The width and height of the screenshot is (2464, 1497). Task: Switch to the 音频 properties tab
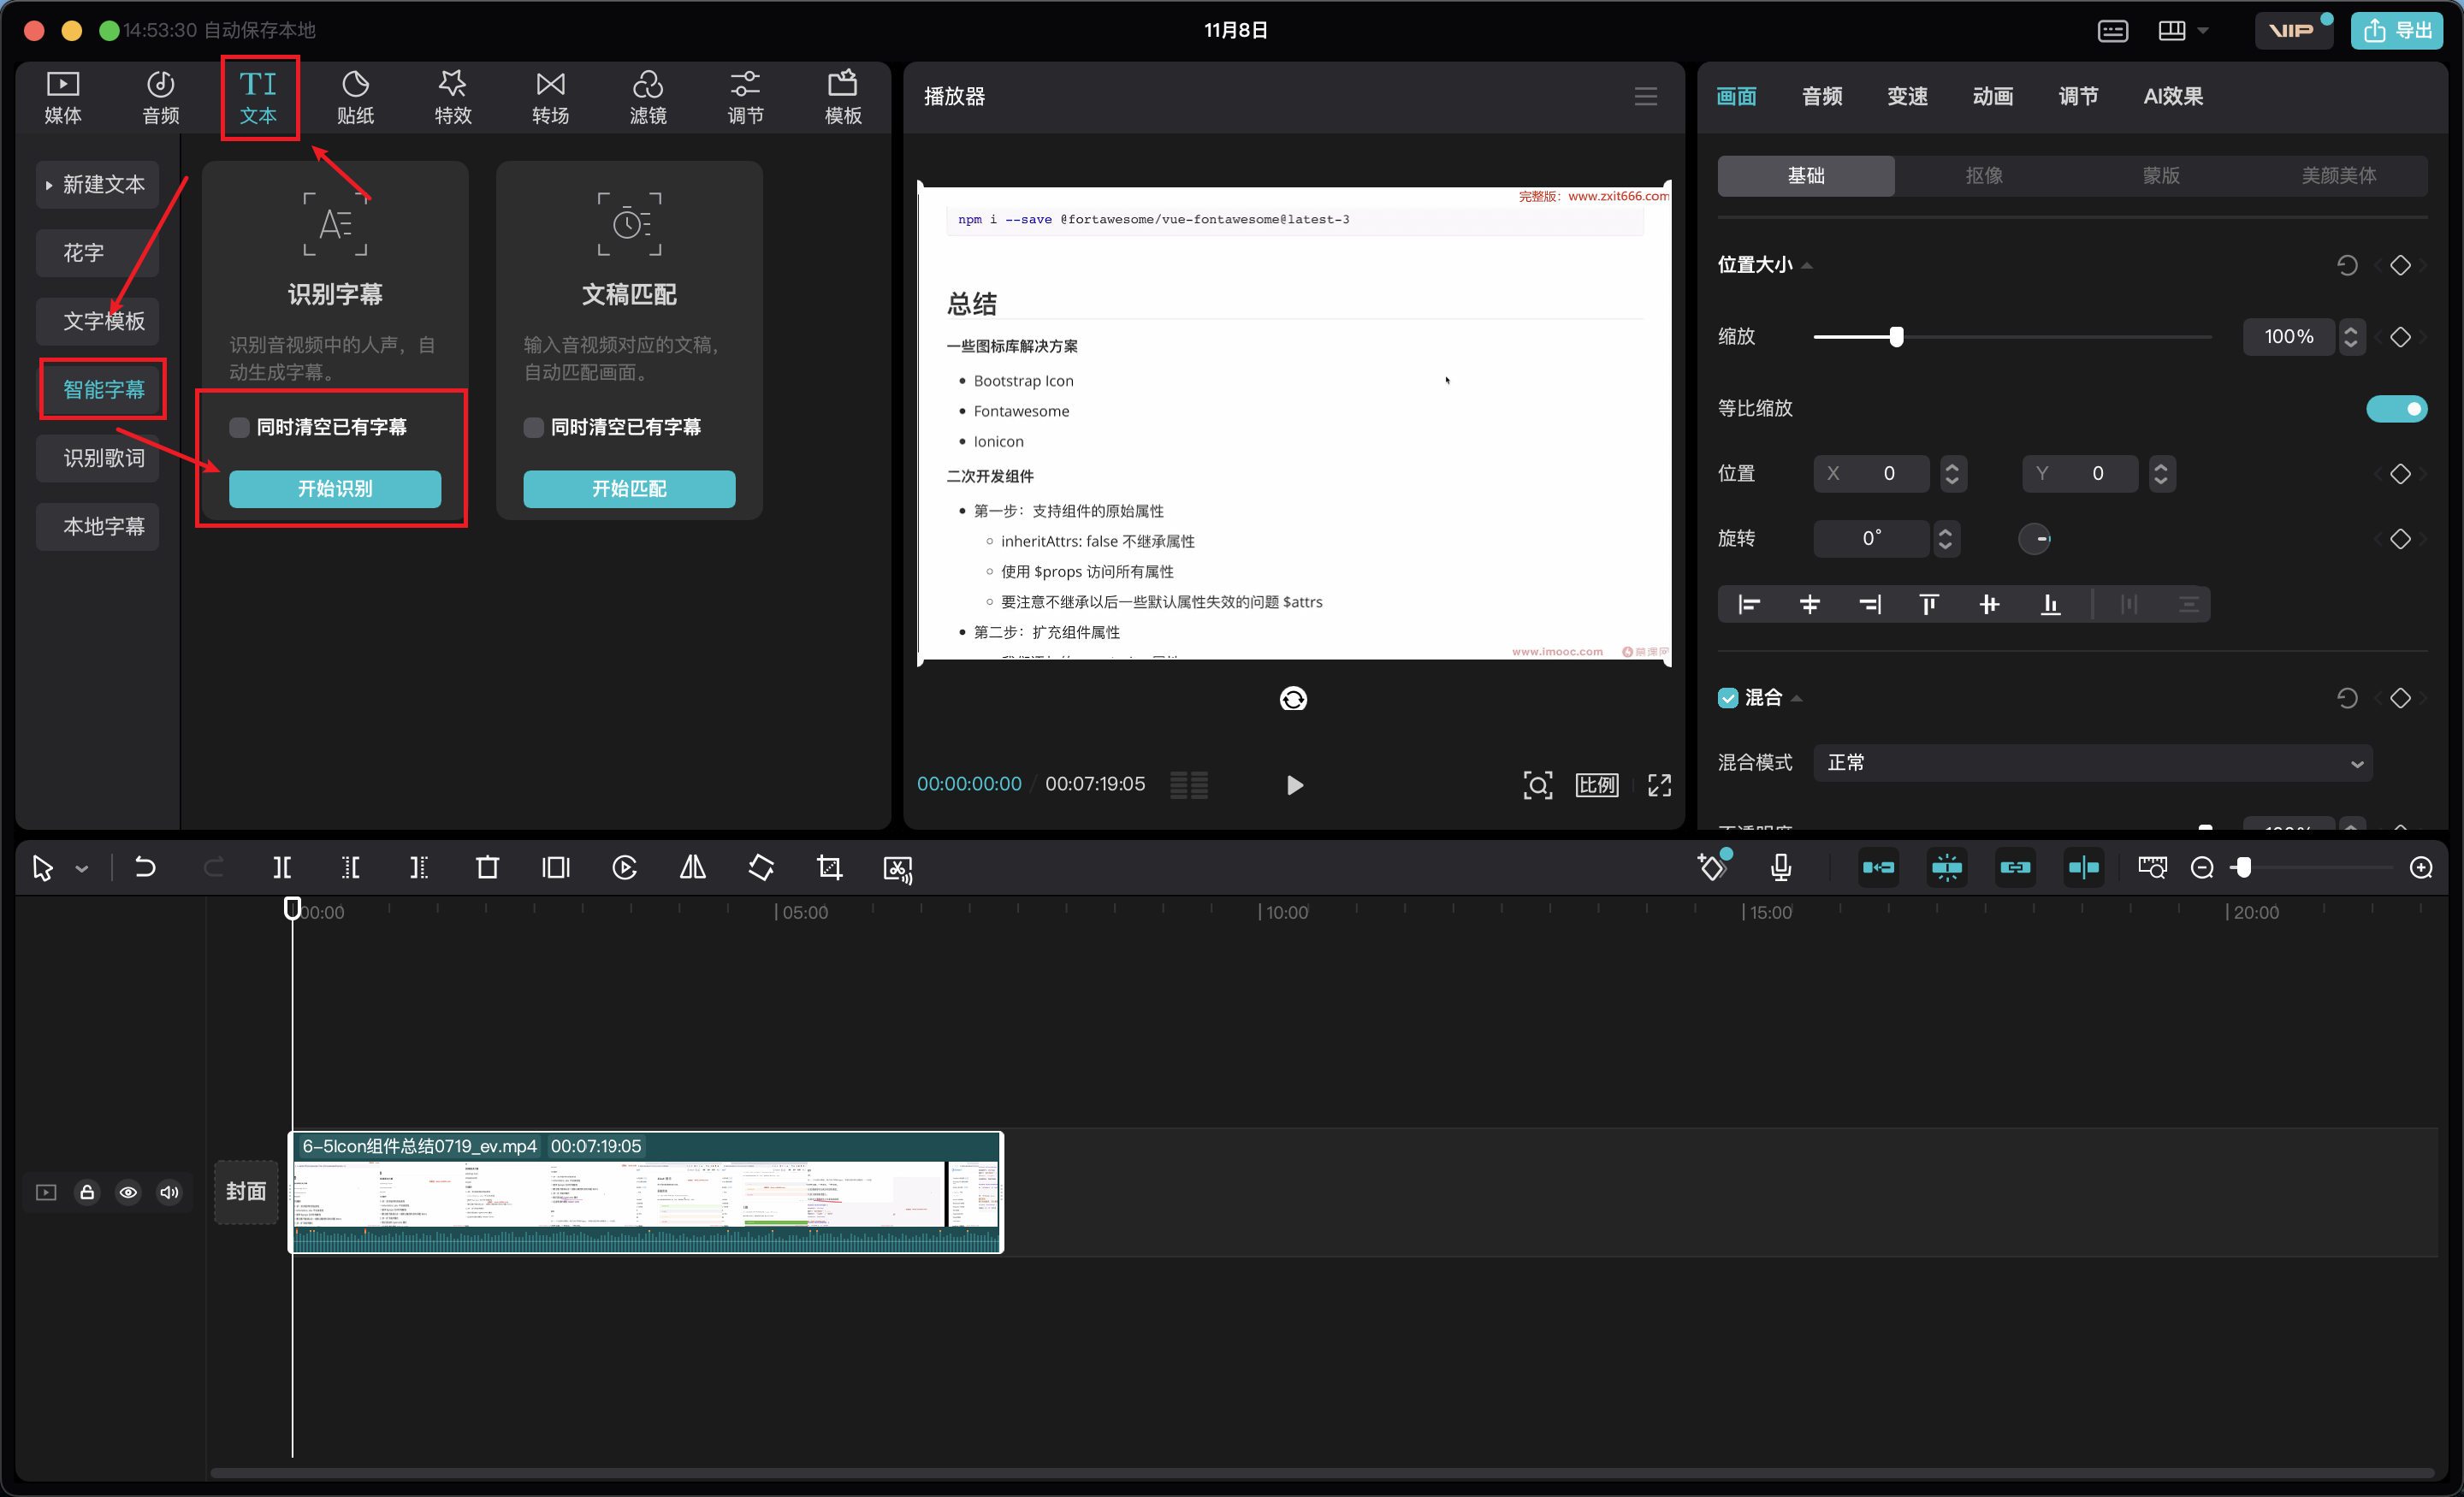1822,96
